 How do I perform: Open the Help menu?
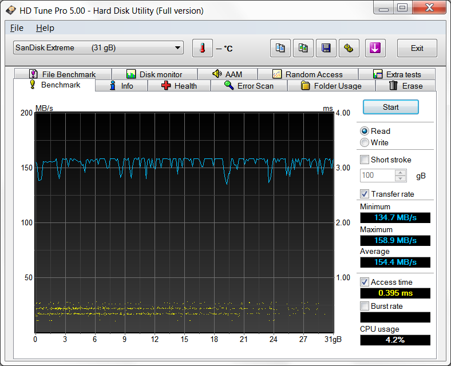pos(45,28)
